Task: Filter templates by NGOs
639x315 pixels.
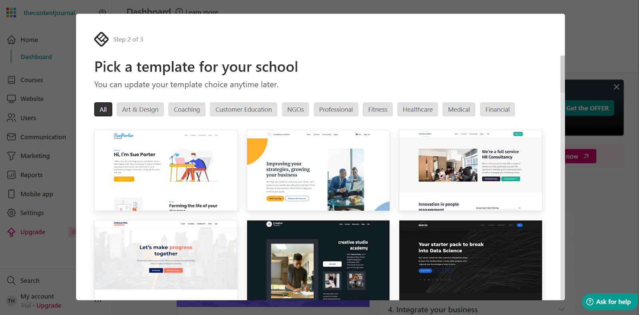Action: point(296,110)
